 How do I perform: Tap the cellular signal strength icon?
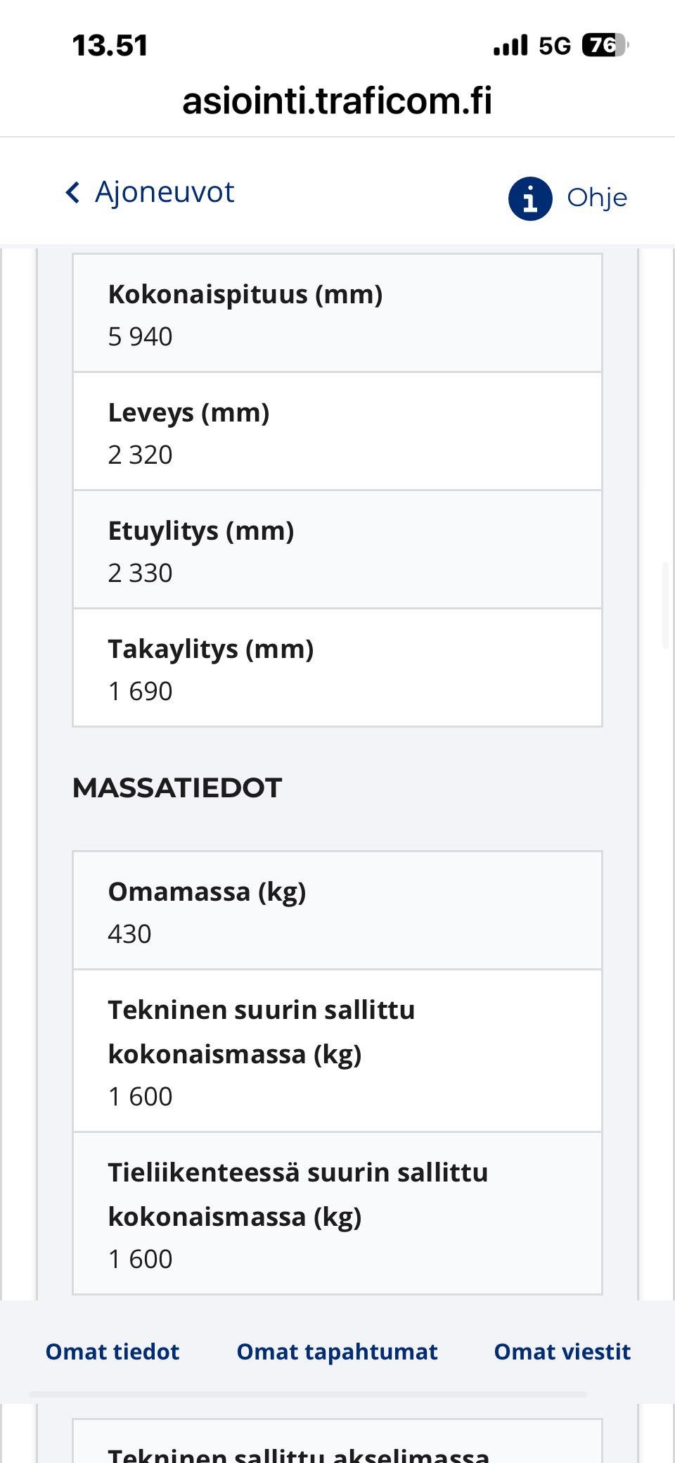[x=510, y=46]
